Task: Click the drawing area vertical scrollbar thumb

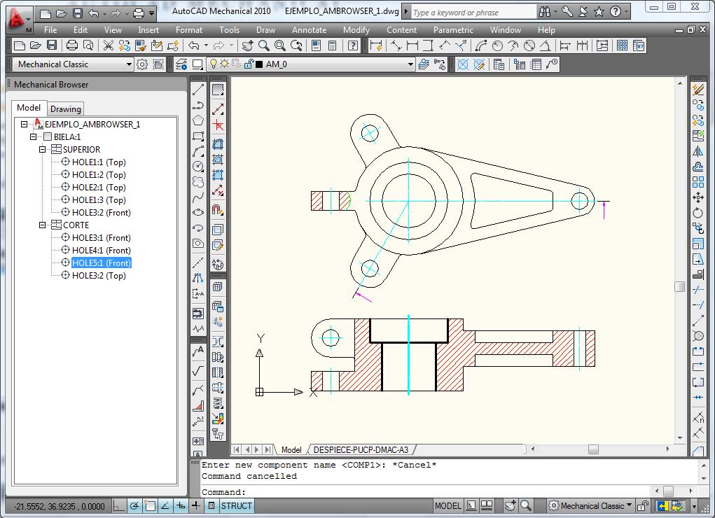Action: point(680,286)
